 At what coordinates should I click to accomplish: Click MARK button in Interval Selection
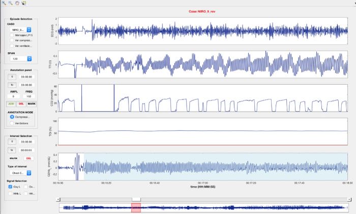[13, 158]
